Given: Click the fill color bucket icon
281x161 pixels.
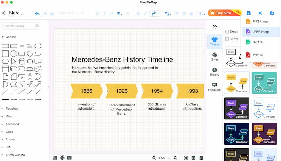Looking at the screenshot, I should [x=138, y=13].
